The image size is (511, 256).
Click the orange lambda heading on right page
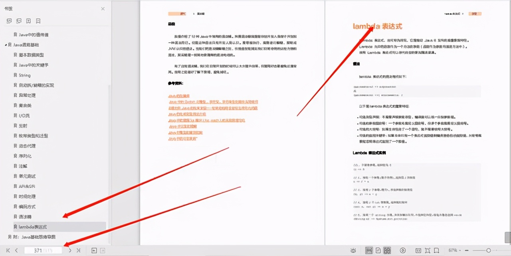coord(377,27)
